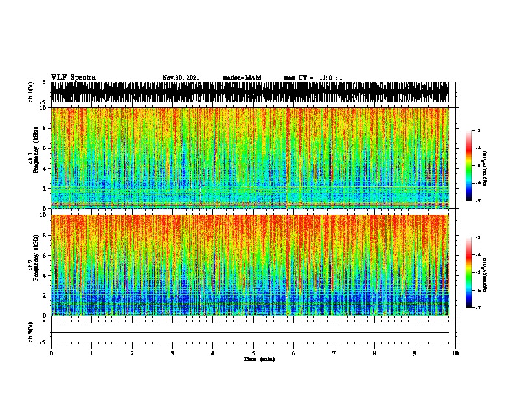Click time axis tick label "1"

[91, 353]
